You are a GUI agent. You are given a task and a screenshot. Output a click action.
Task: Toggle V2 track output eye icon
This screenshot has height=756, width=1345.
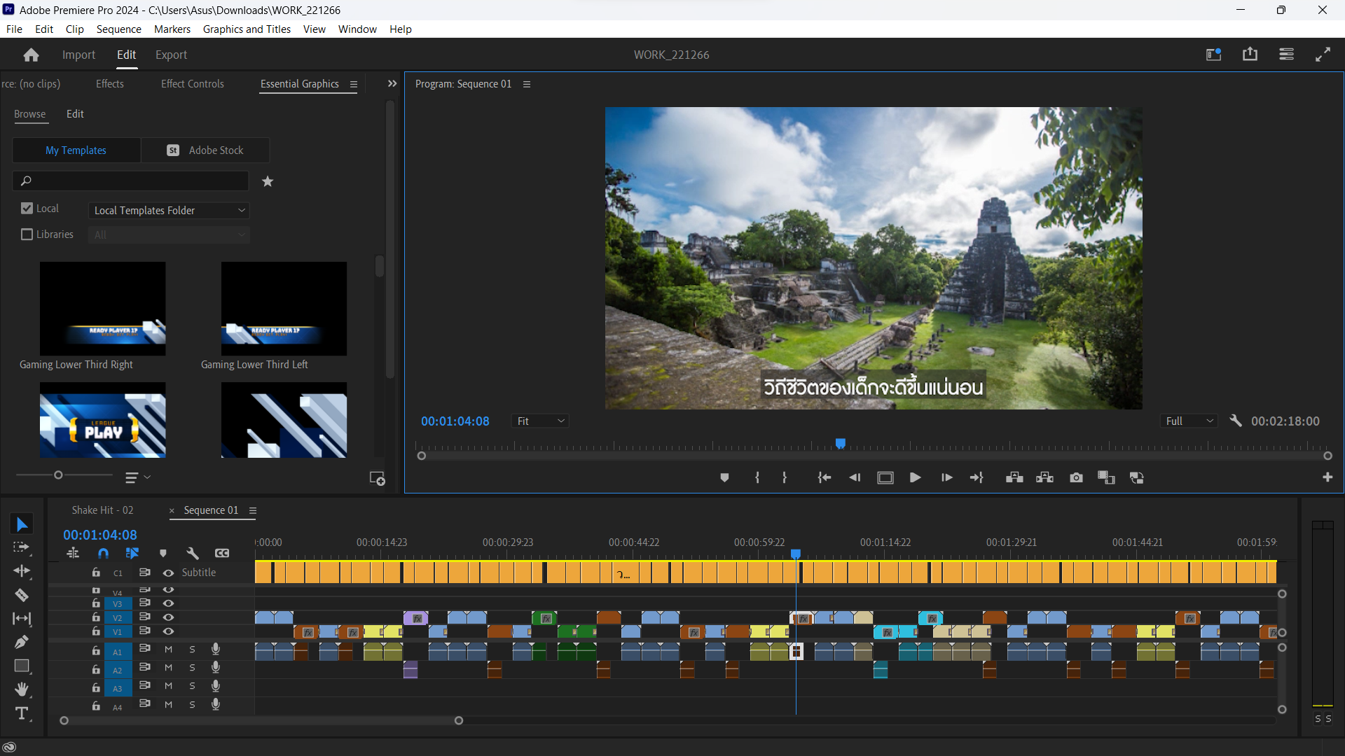pyautogui.click(x=168, y=617)
